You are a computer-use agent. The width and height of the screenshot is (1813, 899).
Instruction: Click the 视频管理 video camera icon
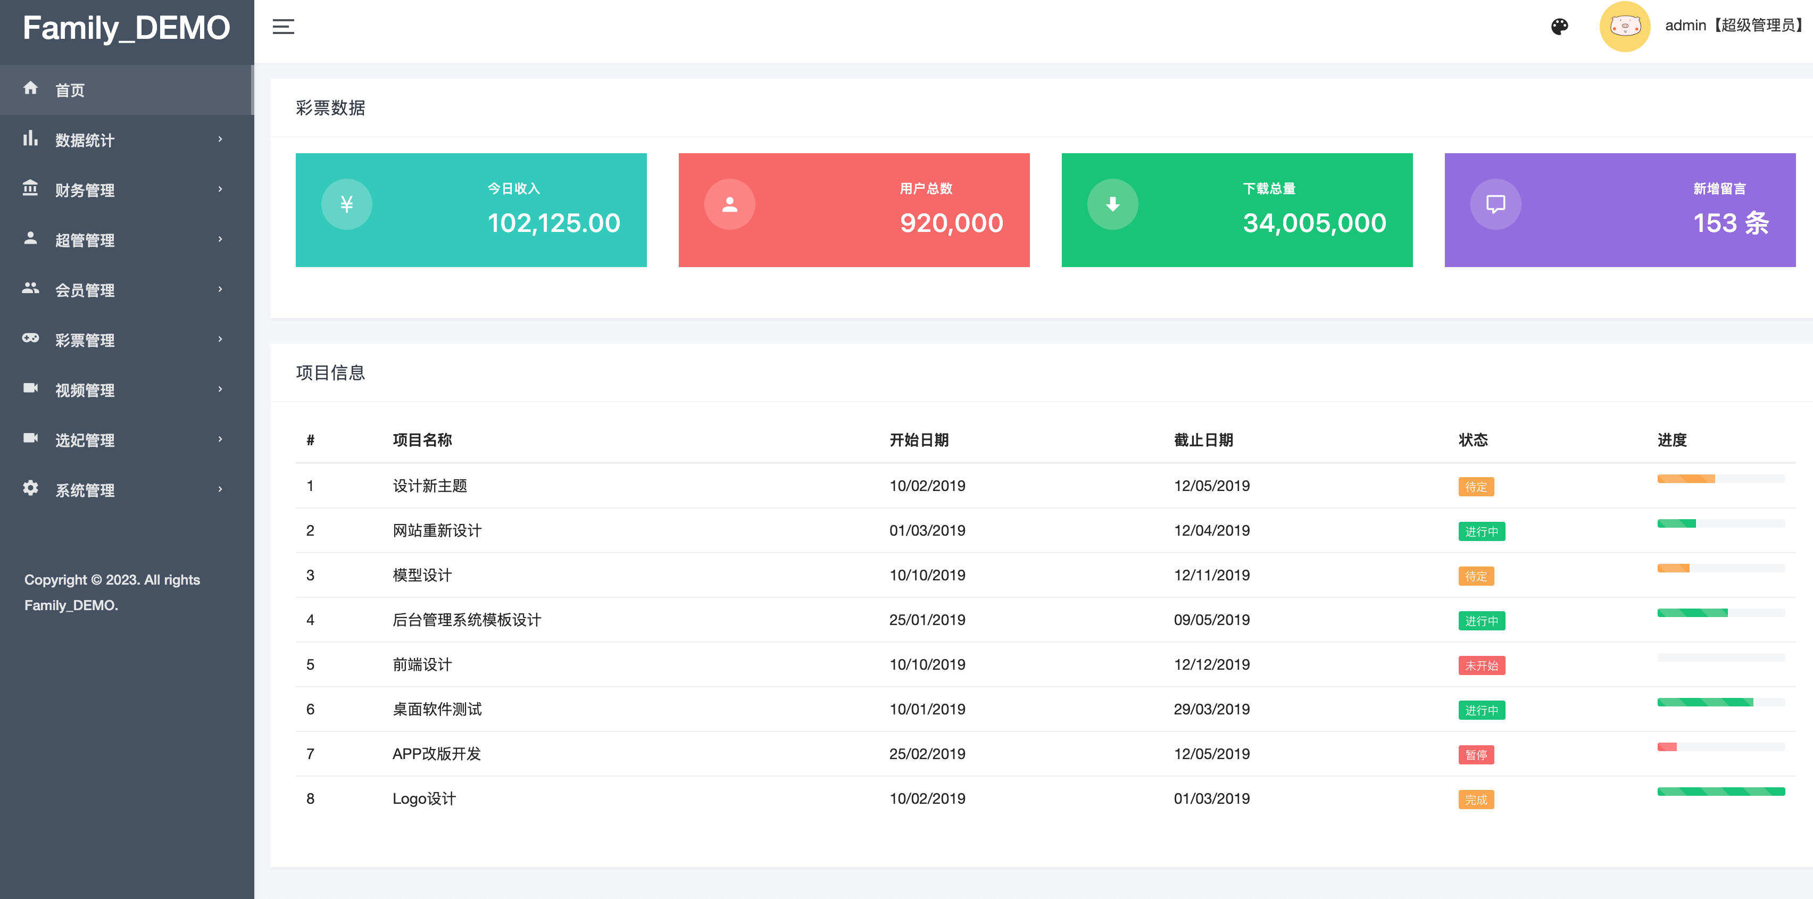(x=31, y=389)
